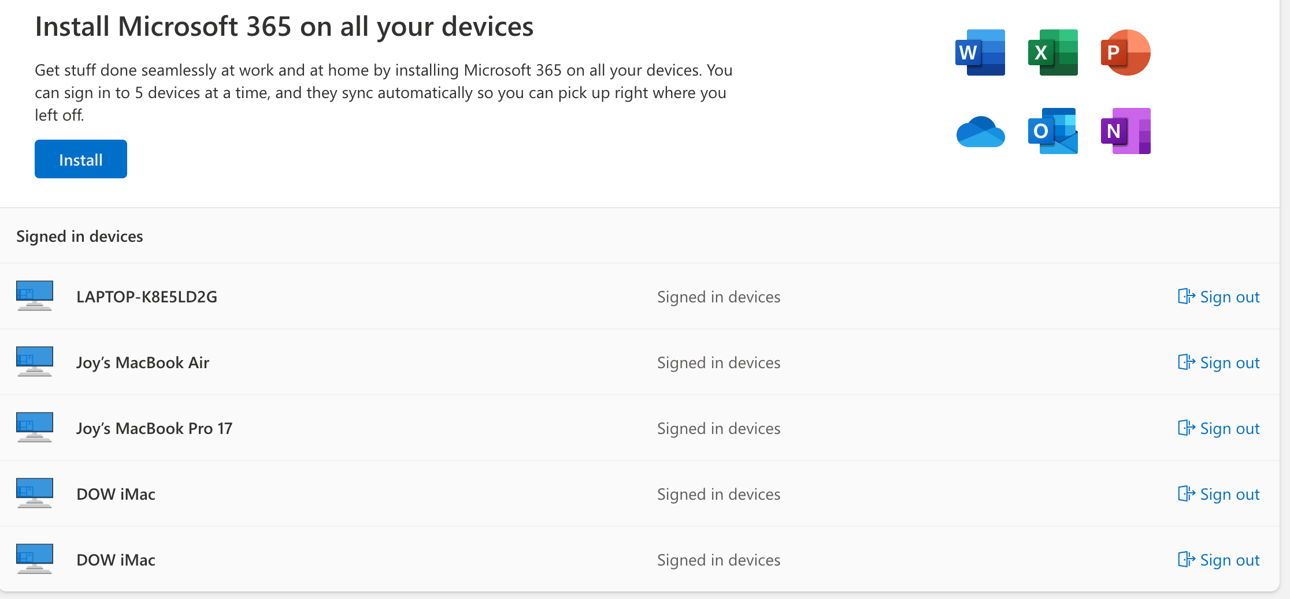Screen dimensions: 1290x599
Task: Sign out of Joy's MacBook Pro 17
Action: coord(1219,428)
